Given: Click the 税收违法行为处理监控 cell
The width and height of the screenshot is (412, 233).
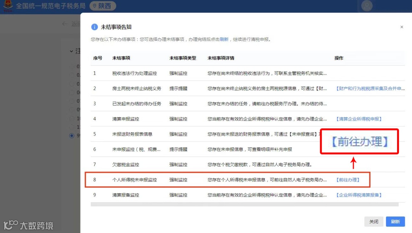Looking at the screenshot, I should coord(135,73).
